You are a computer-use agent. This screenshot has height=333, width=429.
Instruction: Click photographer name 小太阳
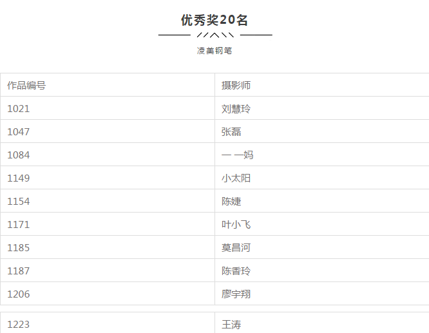point(236,178)
